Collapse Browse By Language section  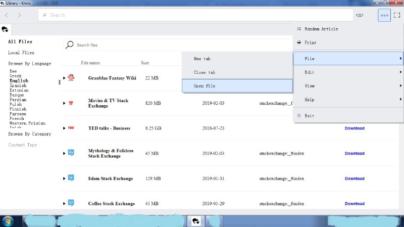pyautogui.click(x=30, y=64)
